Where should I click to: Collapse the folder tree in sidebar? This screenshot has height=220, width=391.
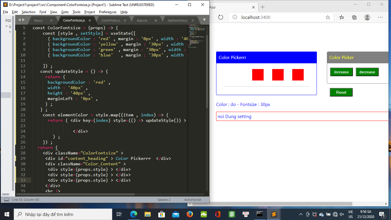(7, 26)
